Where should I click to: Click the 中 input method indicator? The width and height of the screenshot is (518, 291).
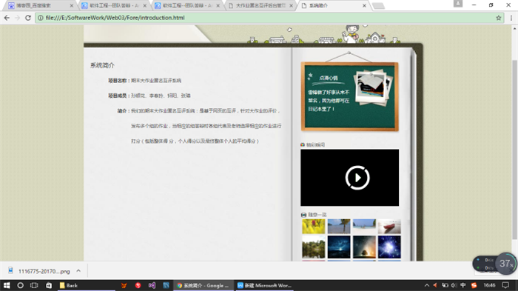coord(462,285)
